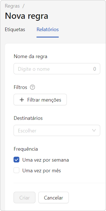Image resolution: width=106 pixels, height=211 pixels.
Task: Click the Criar button
Action: (x=24, y=198)
